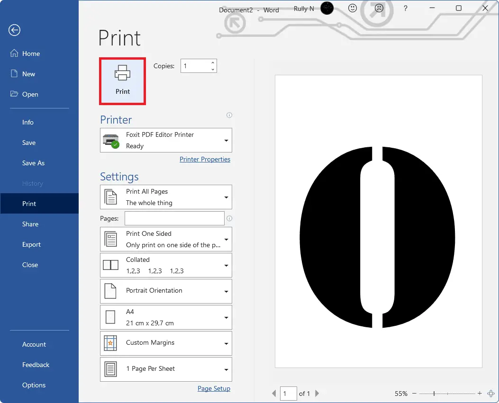The height and width of the screenshot is (403, 499).
Task: Click the back arrow to leave Print view
Action: (x=14, y=30)
